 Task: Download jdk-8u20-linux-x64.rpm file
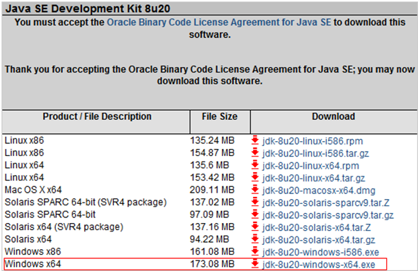[310, 166]
